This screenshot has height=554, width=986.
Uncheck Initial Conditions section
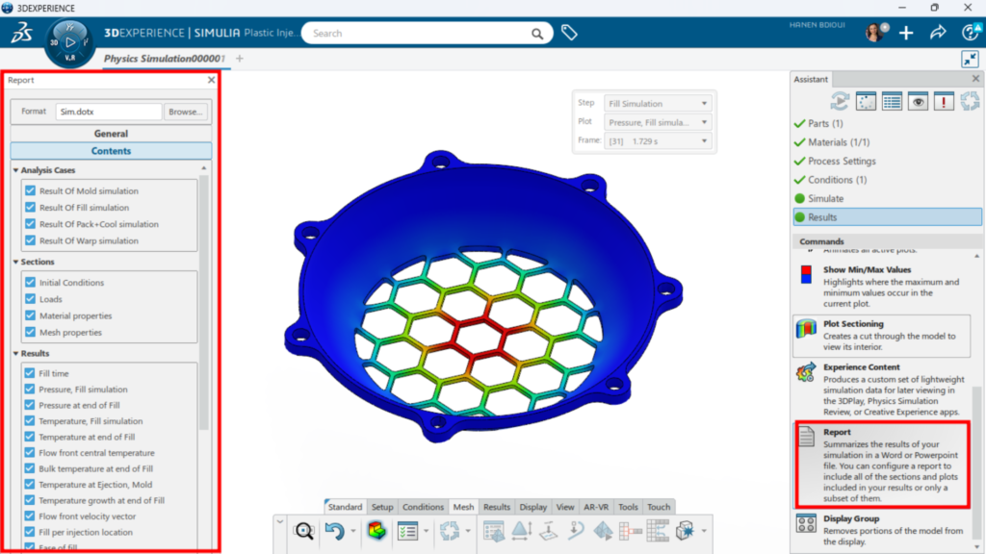tap(30, 283)
